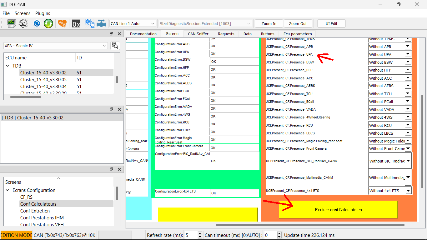This screenshot has width=427, height=240.
Task: Click the CAN valve connection icon
Action: click(x=101, y=23)
